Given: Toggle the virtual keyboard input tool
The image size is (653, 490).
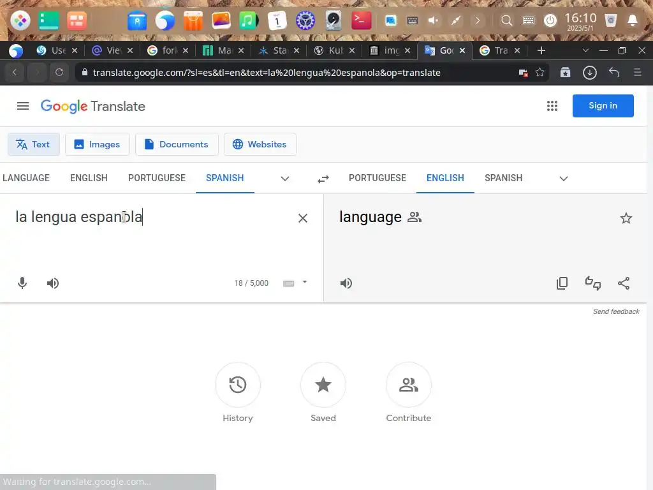Looking at the screenshot, I should click(289, 283).
